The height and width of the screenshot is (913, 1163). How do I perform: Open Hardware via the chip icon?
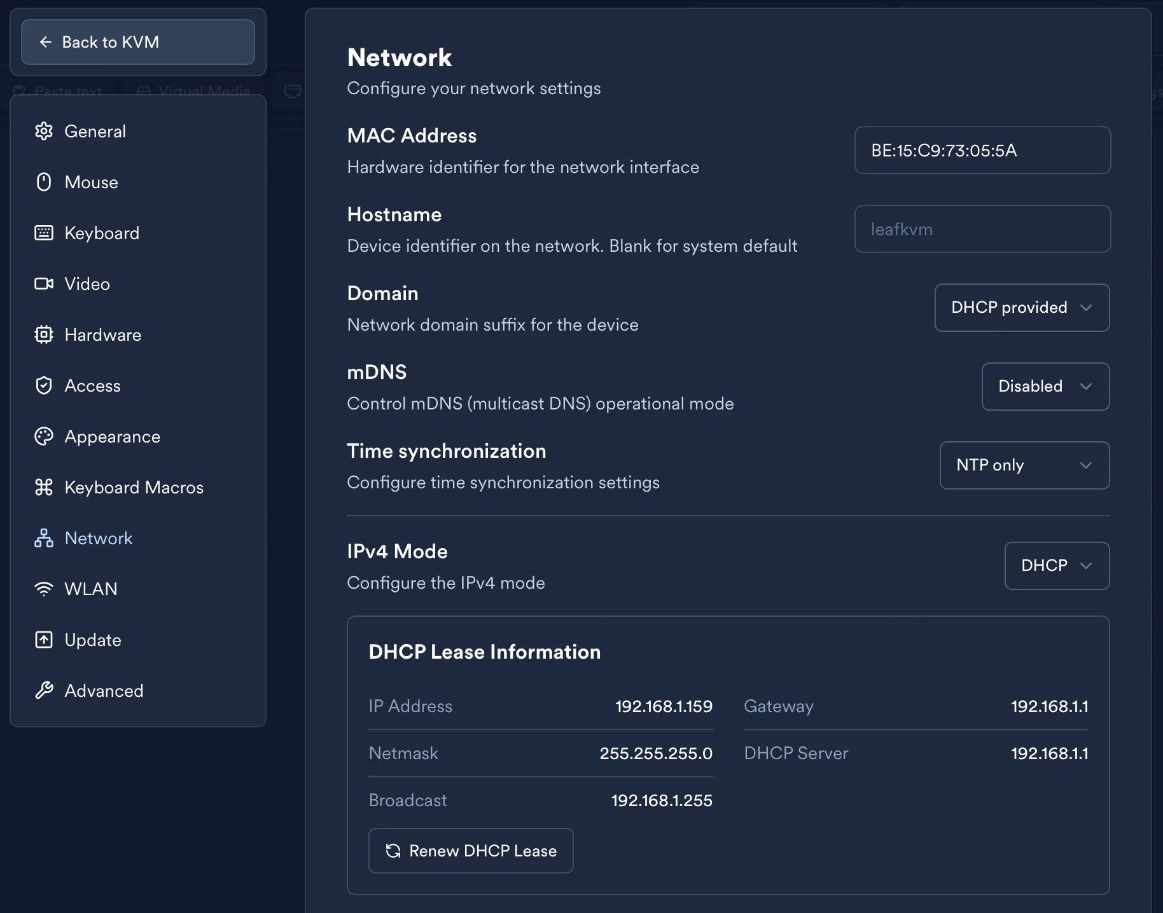click(44, 334)
